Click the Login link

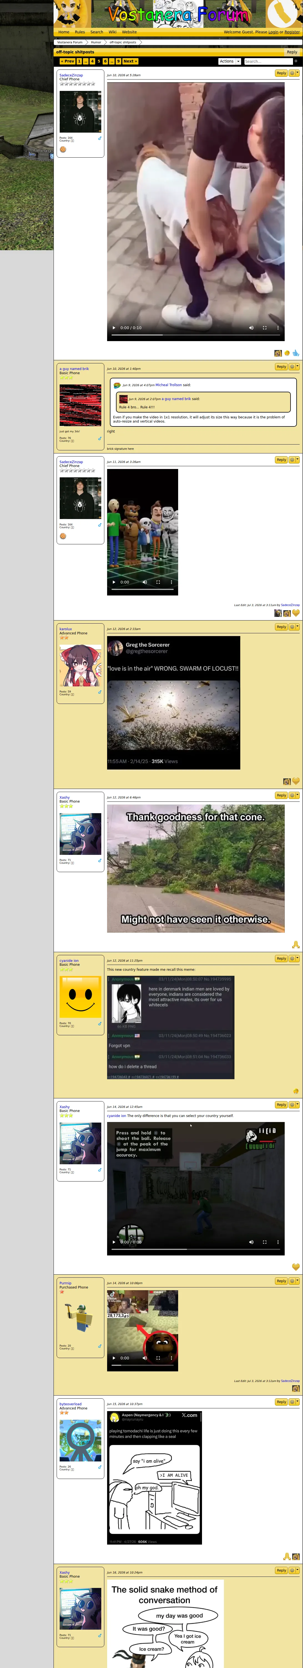[x=273, y=32]
